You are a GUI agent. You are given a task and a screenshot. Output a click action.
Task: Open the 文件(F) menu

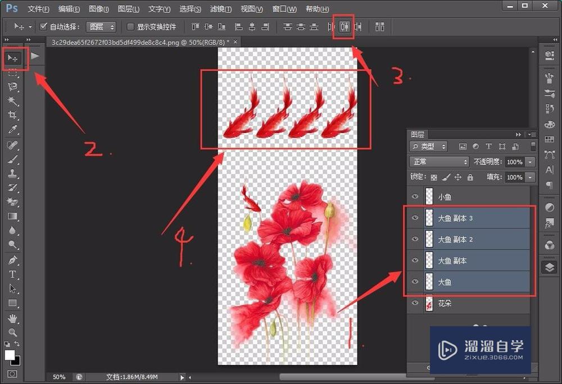pyautogui.click(x=38, y=9)
